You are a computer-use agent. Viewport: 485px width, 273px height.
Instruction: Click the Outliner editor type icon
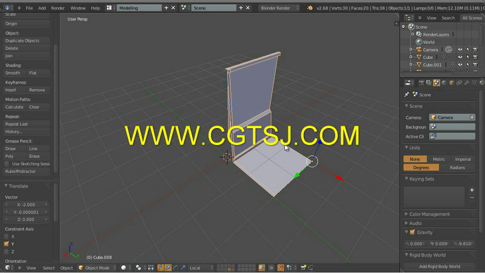[408, 18]
